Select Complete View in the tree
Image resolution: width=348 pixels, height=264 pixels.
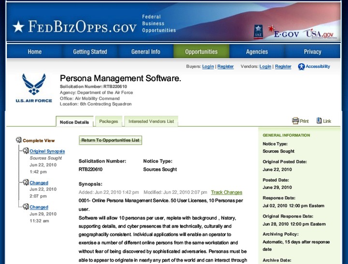point(39,141)
